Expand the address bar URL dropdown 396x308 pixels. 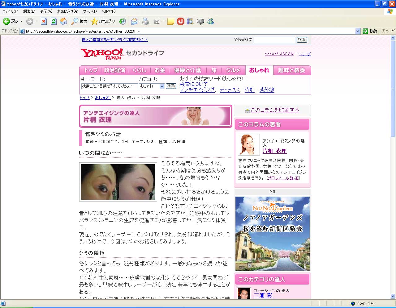point(358,31)
